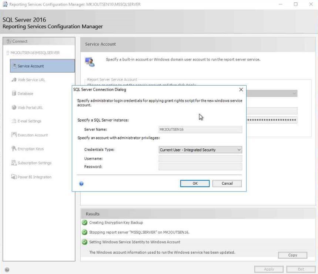Open the Execution Account page
The width and height of the screenshot is (318, 274).
[33, 135]
